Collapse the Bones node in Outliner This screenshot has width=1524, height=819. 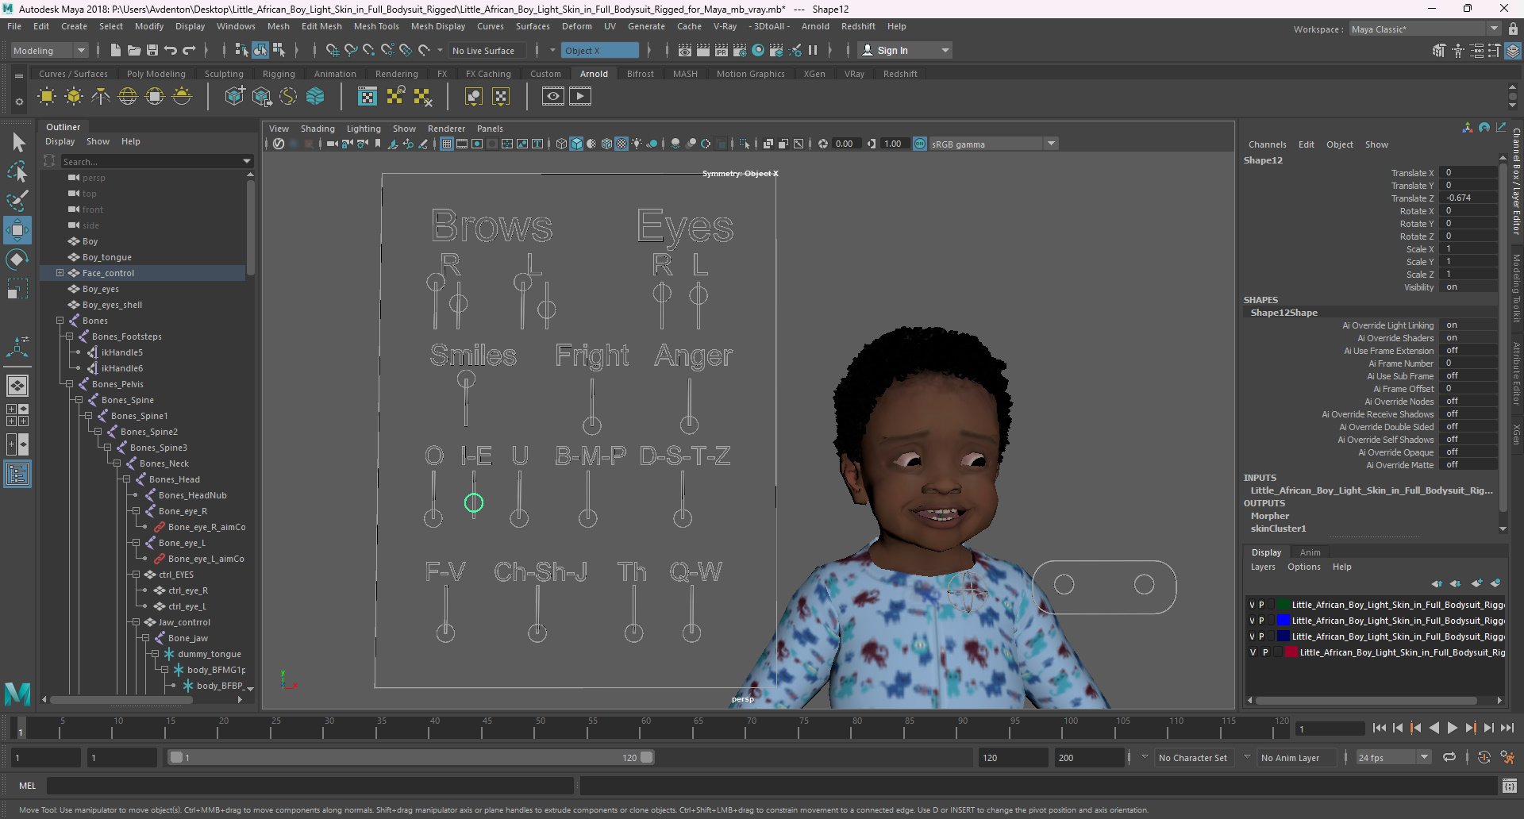click(60, 321)
